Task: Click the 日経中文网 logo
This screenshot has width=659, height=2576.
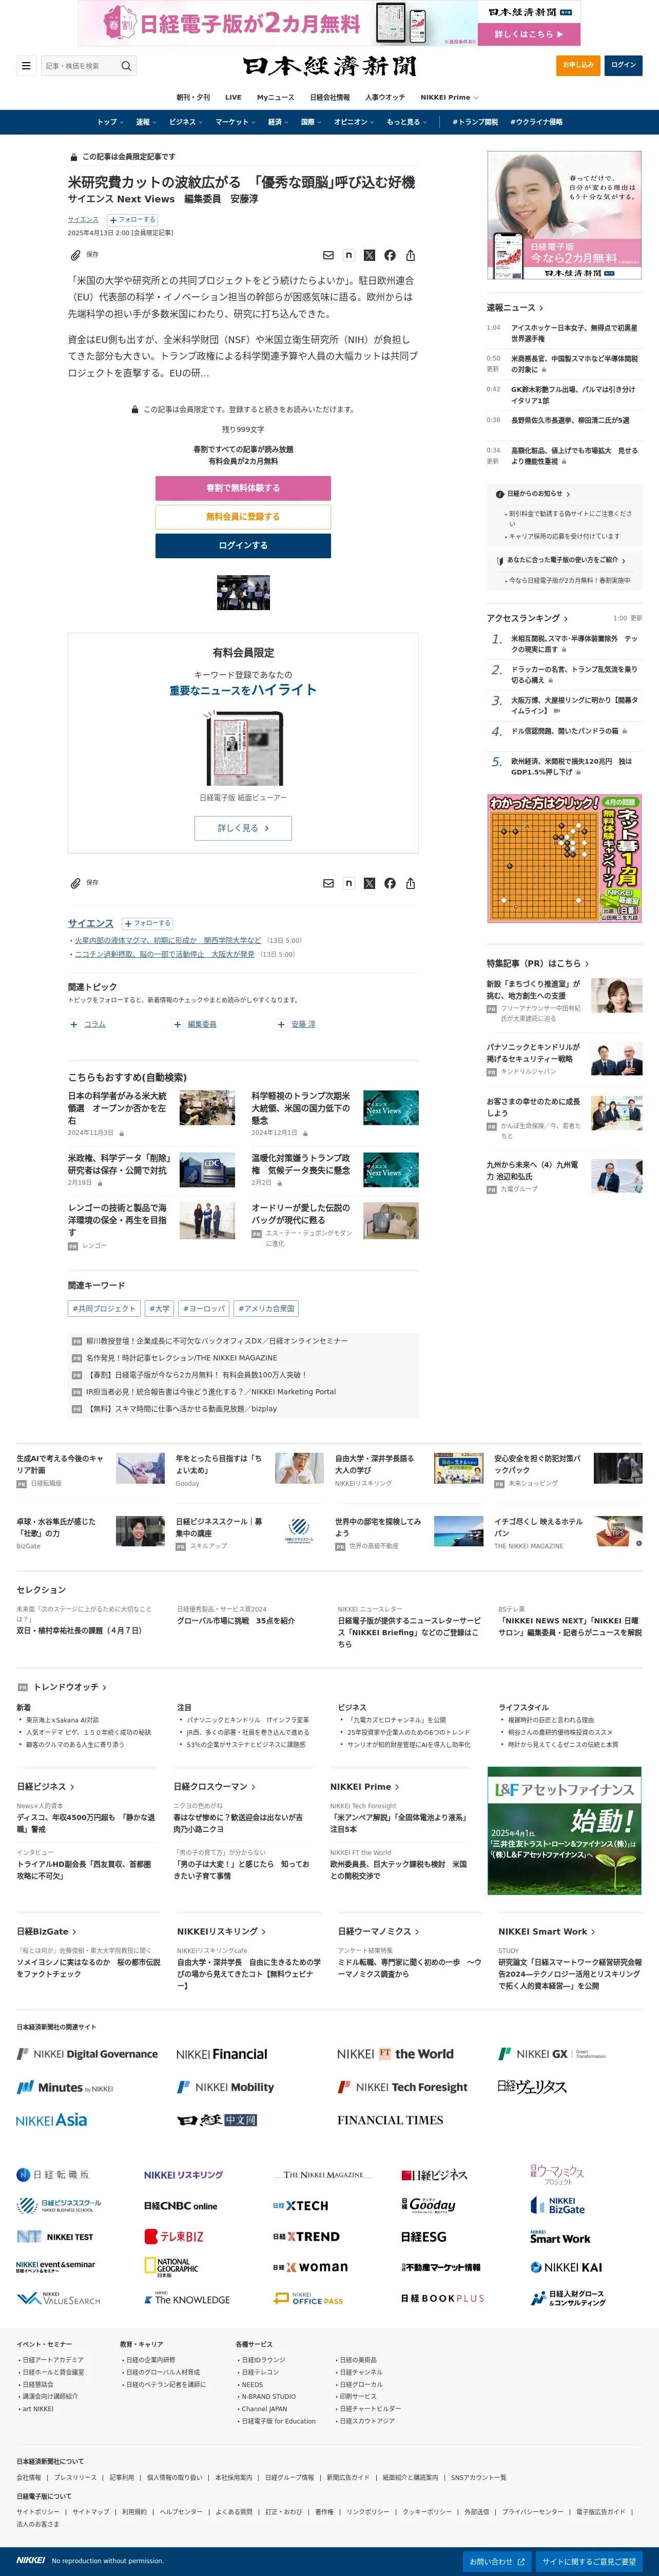Action: (x=217, y=2119)
